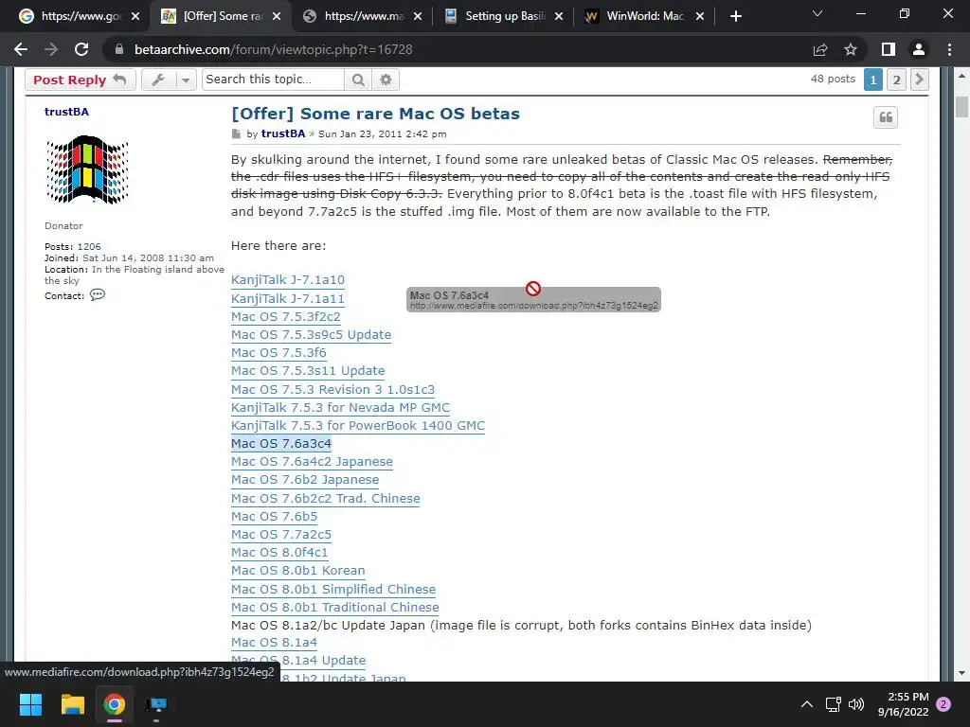Click the topic search magnifier icon
Screen dimensions: 970x727
coord(358,80)
